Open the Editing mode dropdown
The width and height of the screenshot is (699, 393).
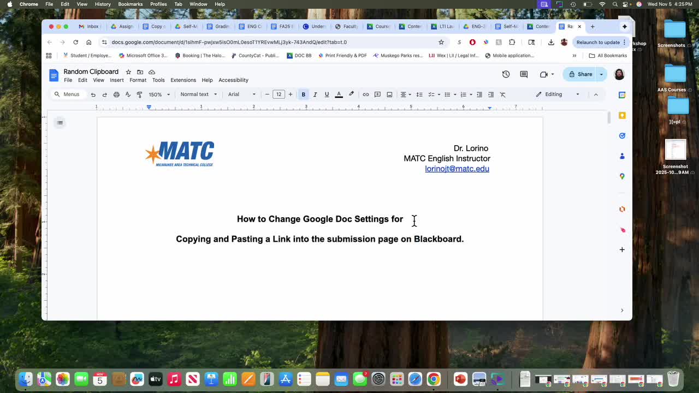pos(558,94)
